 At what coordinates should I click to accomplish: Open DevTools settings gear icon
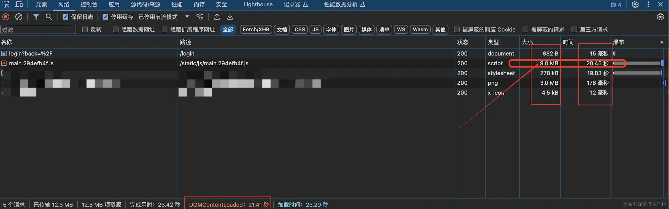click(x=635, y=4)
